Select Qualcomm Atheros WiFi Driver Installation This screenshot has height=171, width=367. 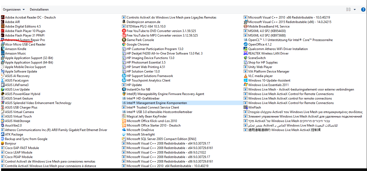pos(276,49)
